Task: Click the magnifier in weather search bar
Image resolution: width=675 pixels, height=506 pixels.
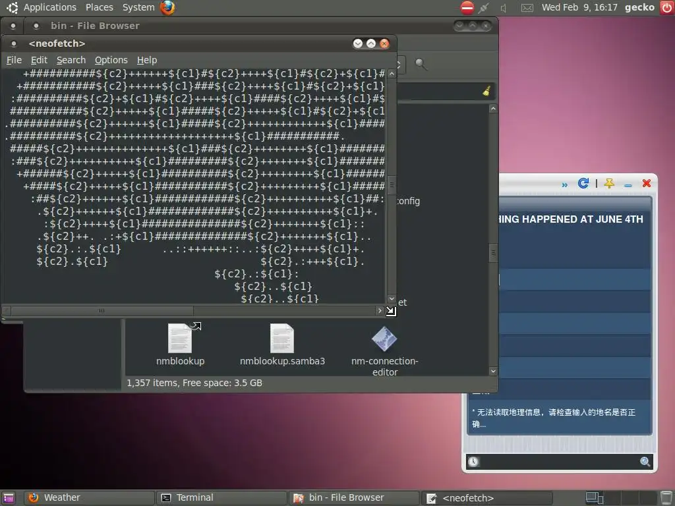Action: [x=645, y=461]
